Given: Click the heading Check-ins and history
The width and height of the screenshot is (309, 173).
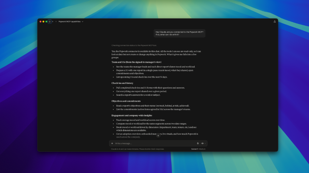Looking at the screenshot, I should tap(122, 83).
